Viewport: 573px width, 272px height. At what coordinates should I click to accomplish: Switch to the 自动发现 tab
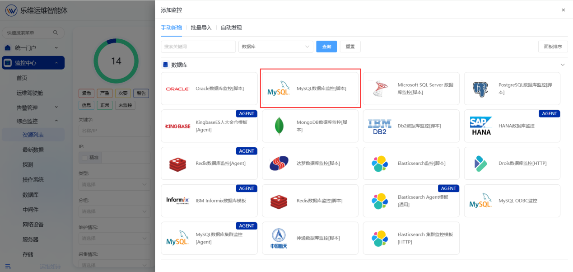[231, 28]
